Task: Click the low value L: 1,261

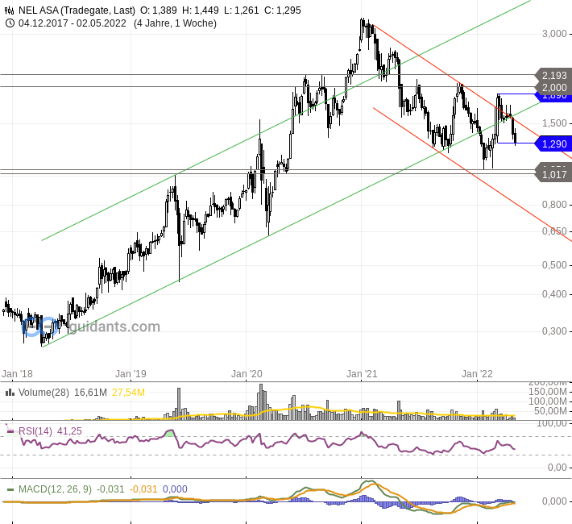Action: coord(241,10)
